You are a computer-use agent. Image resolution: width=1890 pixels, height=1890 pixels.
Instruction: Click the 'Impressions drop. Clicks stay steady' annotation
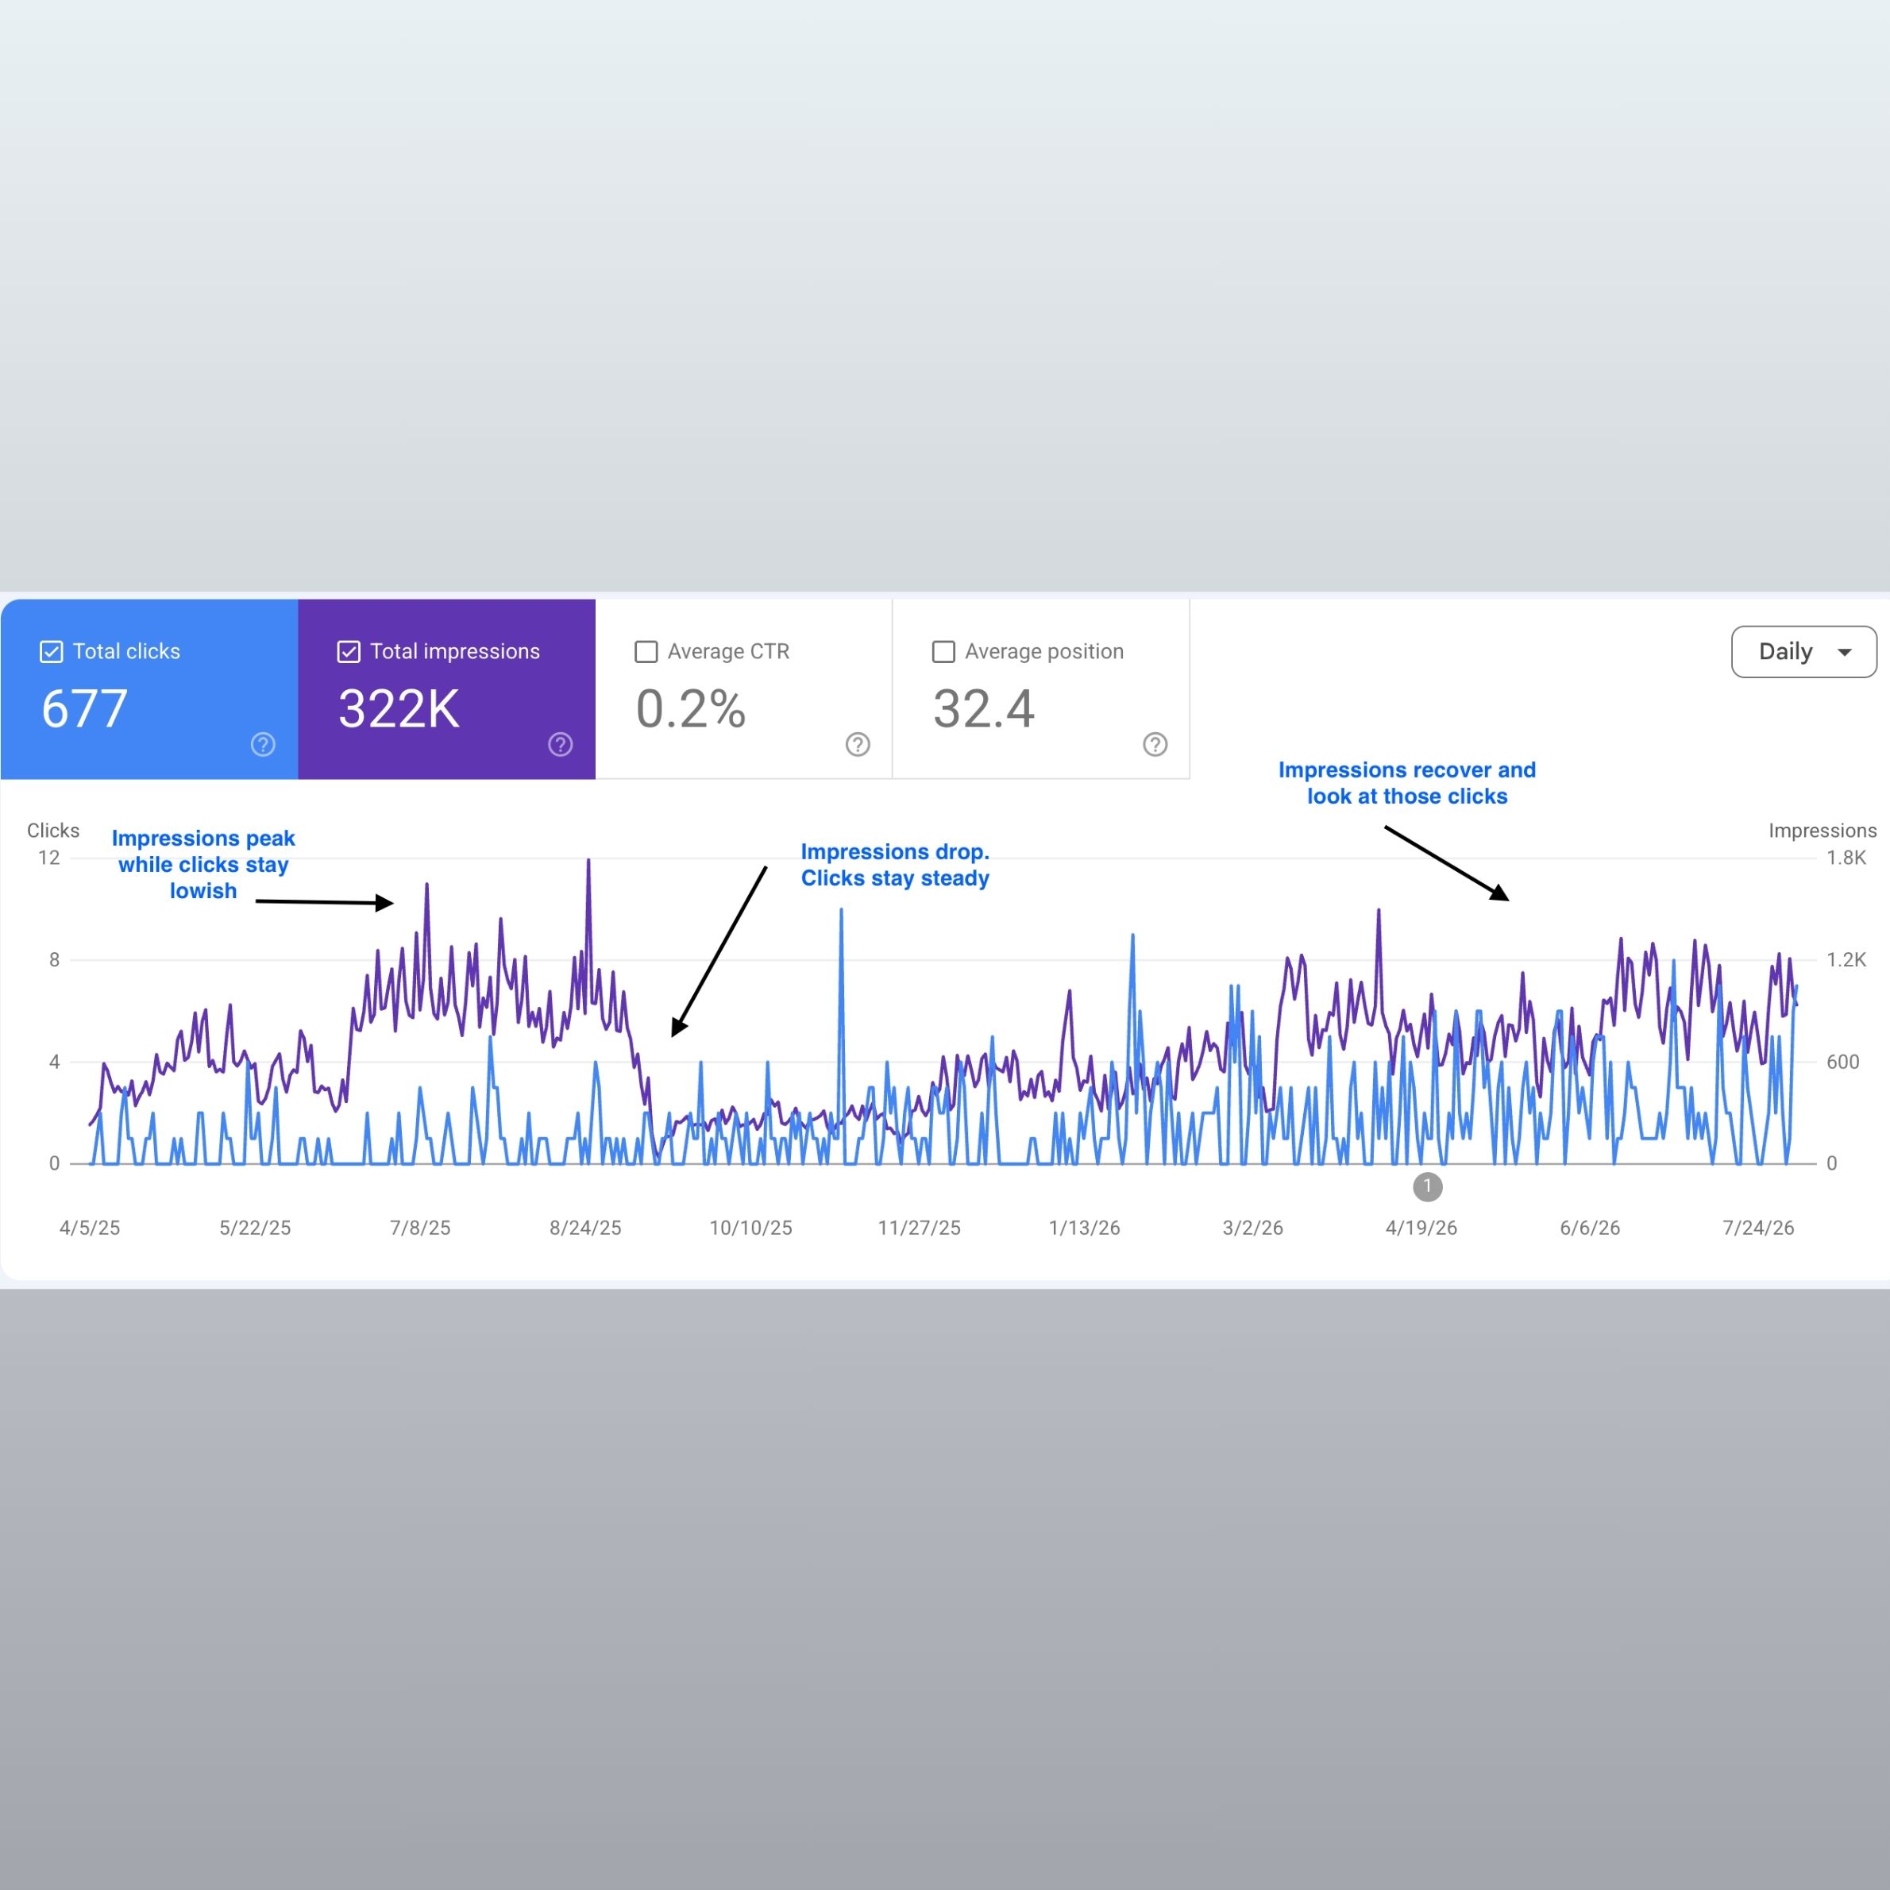point(895,865)
